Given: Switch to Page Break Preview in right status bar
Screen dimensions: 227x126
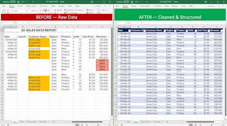Looking at the screenshot, I should [200, 125].
